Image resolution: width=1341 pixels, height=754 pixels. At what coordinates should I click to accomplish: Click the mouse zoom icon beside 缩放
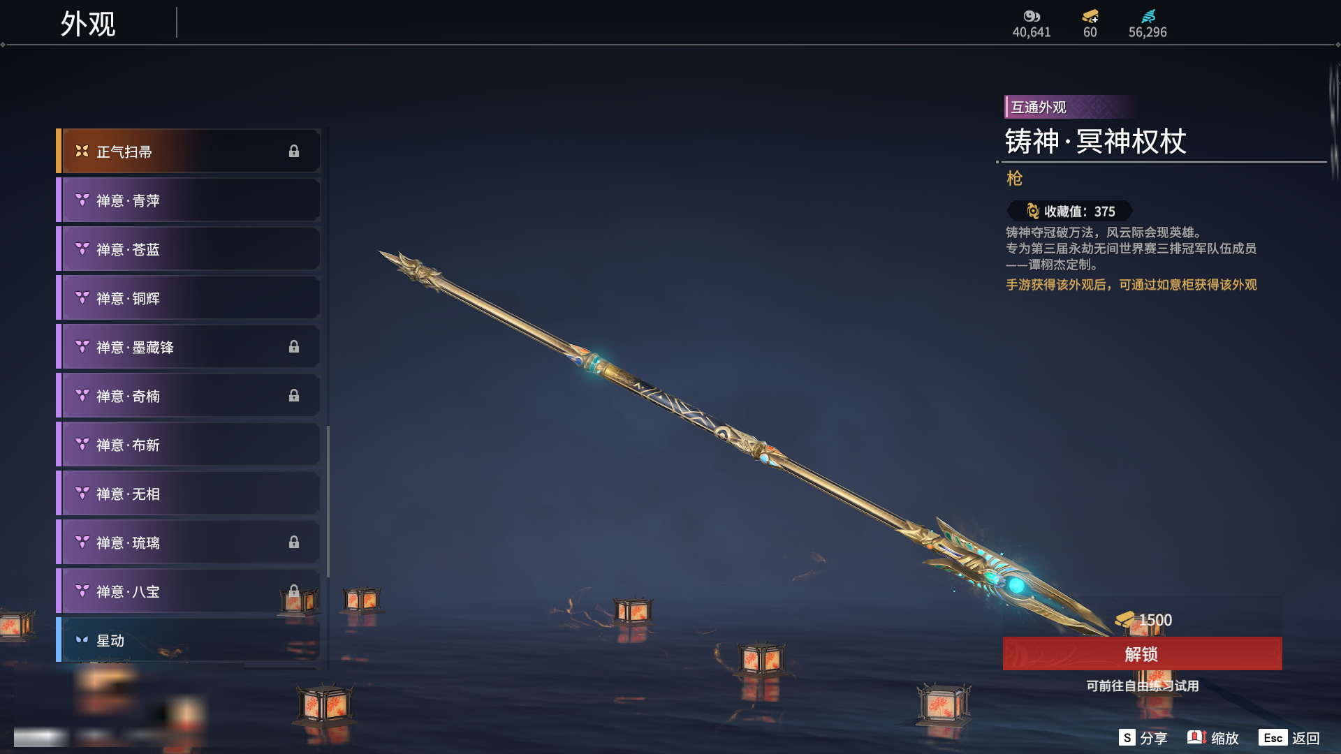(1196, 737)
